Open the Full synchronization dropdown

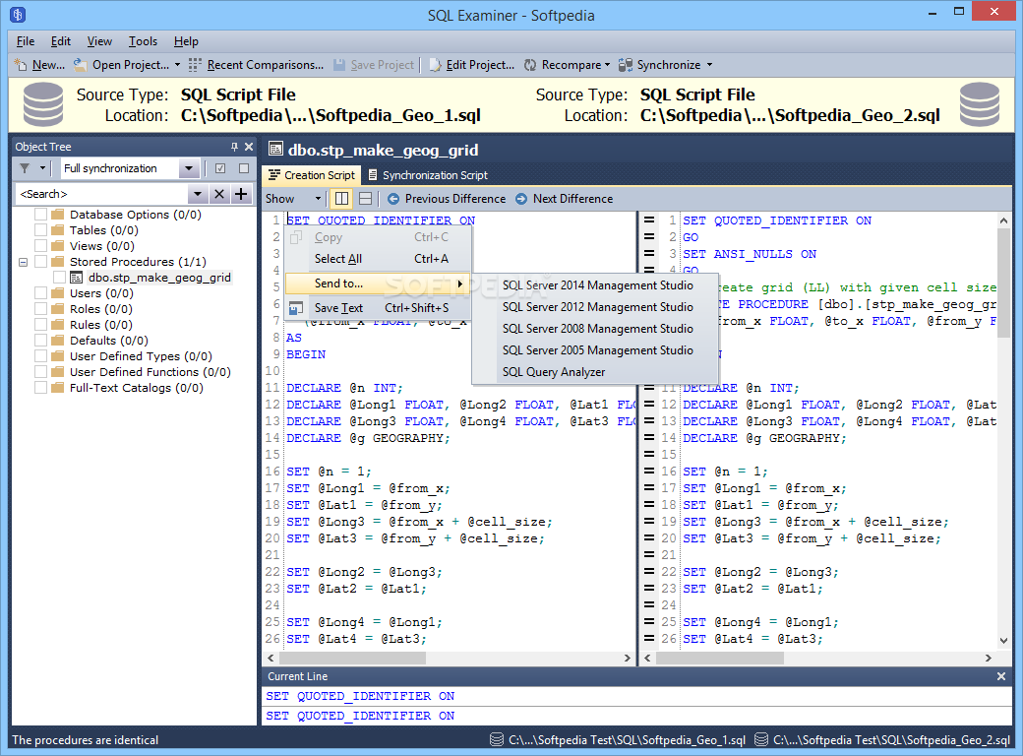189,168
